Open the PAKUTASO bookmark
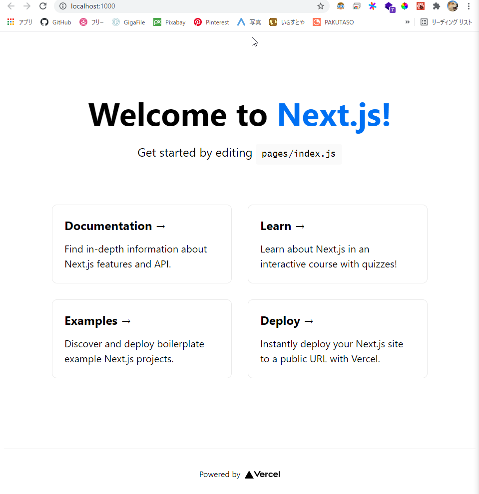The image size is (479, 494). coord(333,22)
